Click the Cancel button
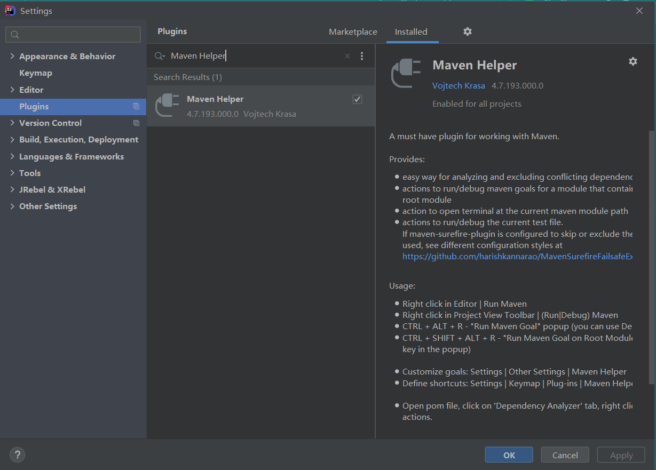This screenshot has height=470, width=656. [565, 455]
